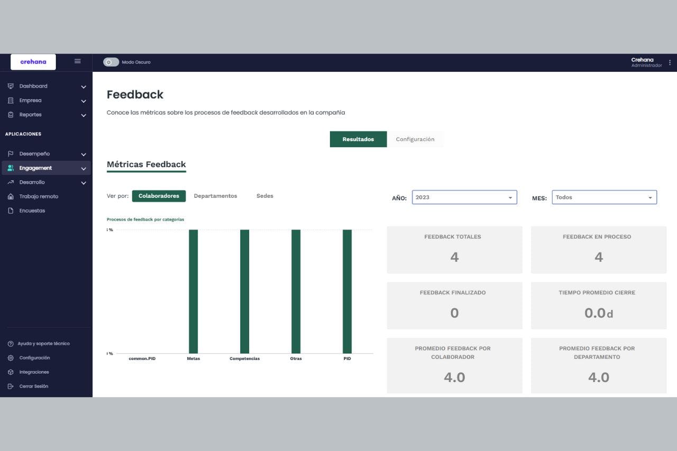Screen dimensions: 677x451
Task: Click the Cerrar Sesión logout icon
Action: pyautogui.click(x=11, y=386)
